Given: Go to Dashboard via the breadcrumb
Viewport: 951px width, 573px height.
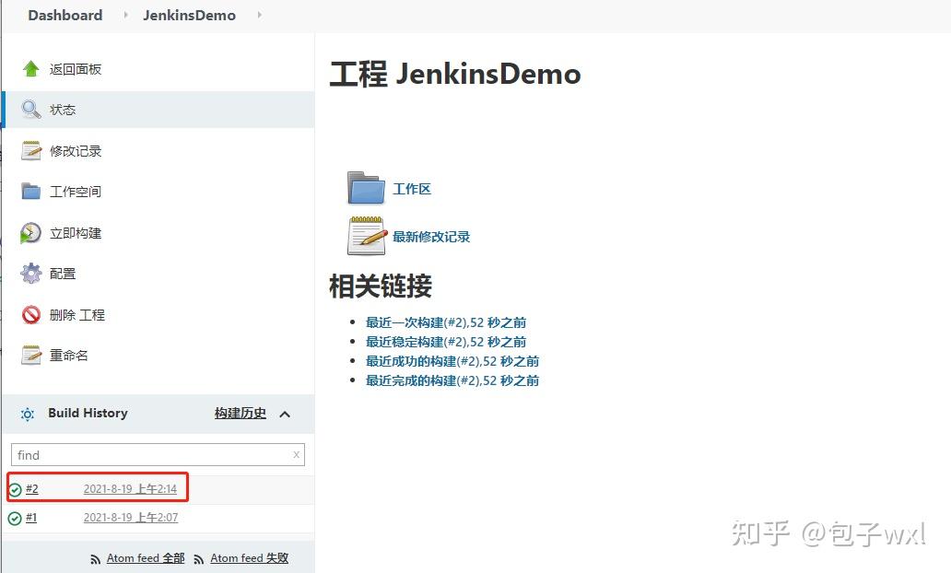Looking at the screenshot, I should tap(65, 15).
